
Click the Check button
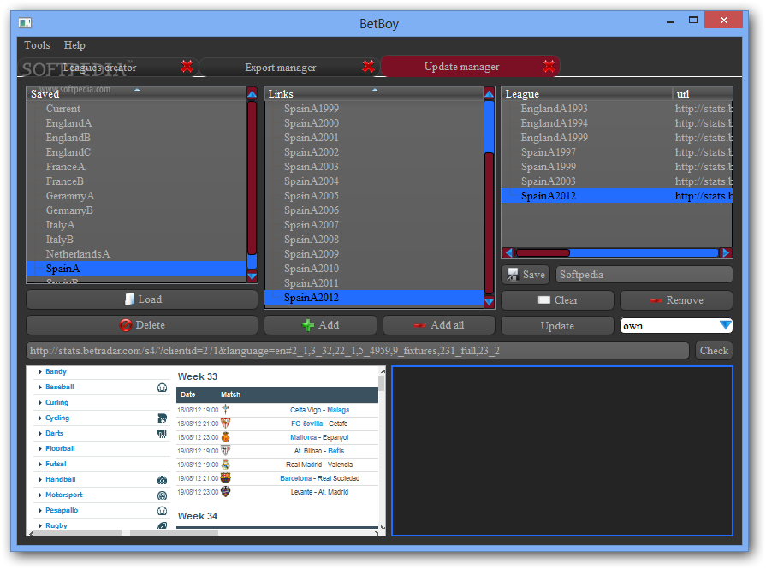(x=714, y=350)
